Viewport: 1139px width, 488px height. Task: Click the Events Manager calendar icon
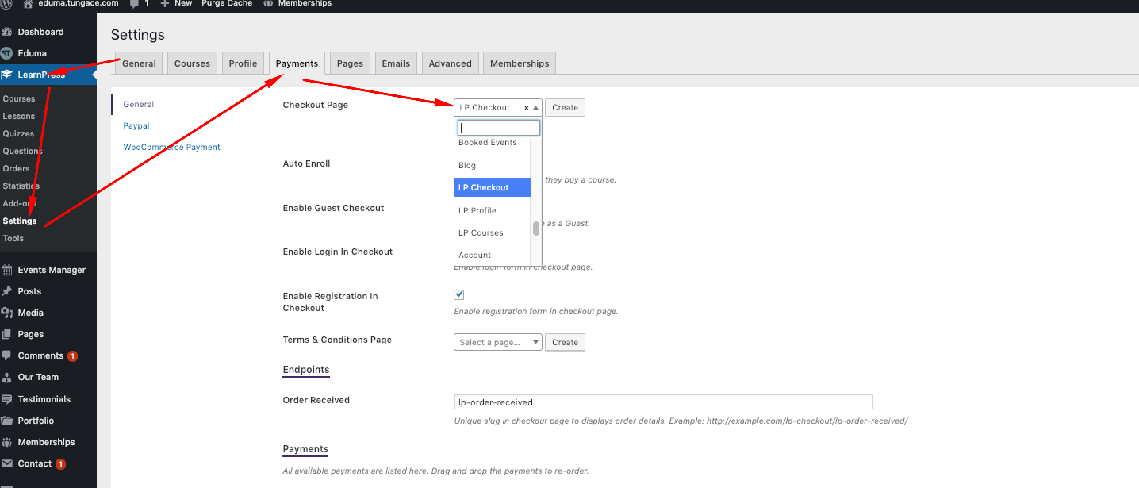point(7,270)
